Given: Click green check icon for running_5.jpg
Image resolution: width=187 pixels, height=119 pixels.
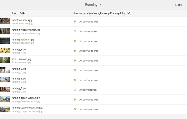Looking at the screenshot, I should [75, 80].
